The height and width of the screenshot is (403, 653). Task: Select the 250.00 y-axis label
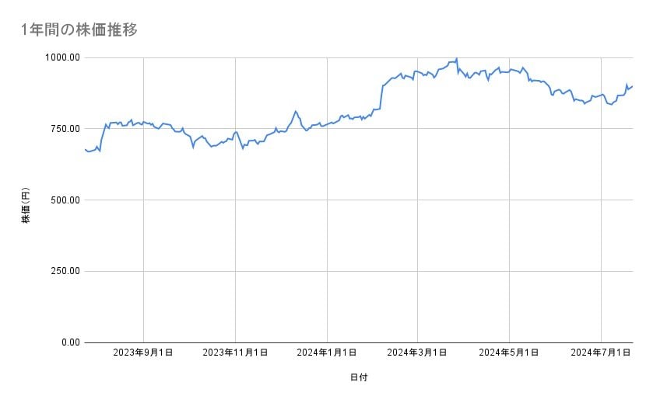point(62,271)
